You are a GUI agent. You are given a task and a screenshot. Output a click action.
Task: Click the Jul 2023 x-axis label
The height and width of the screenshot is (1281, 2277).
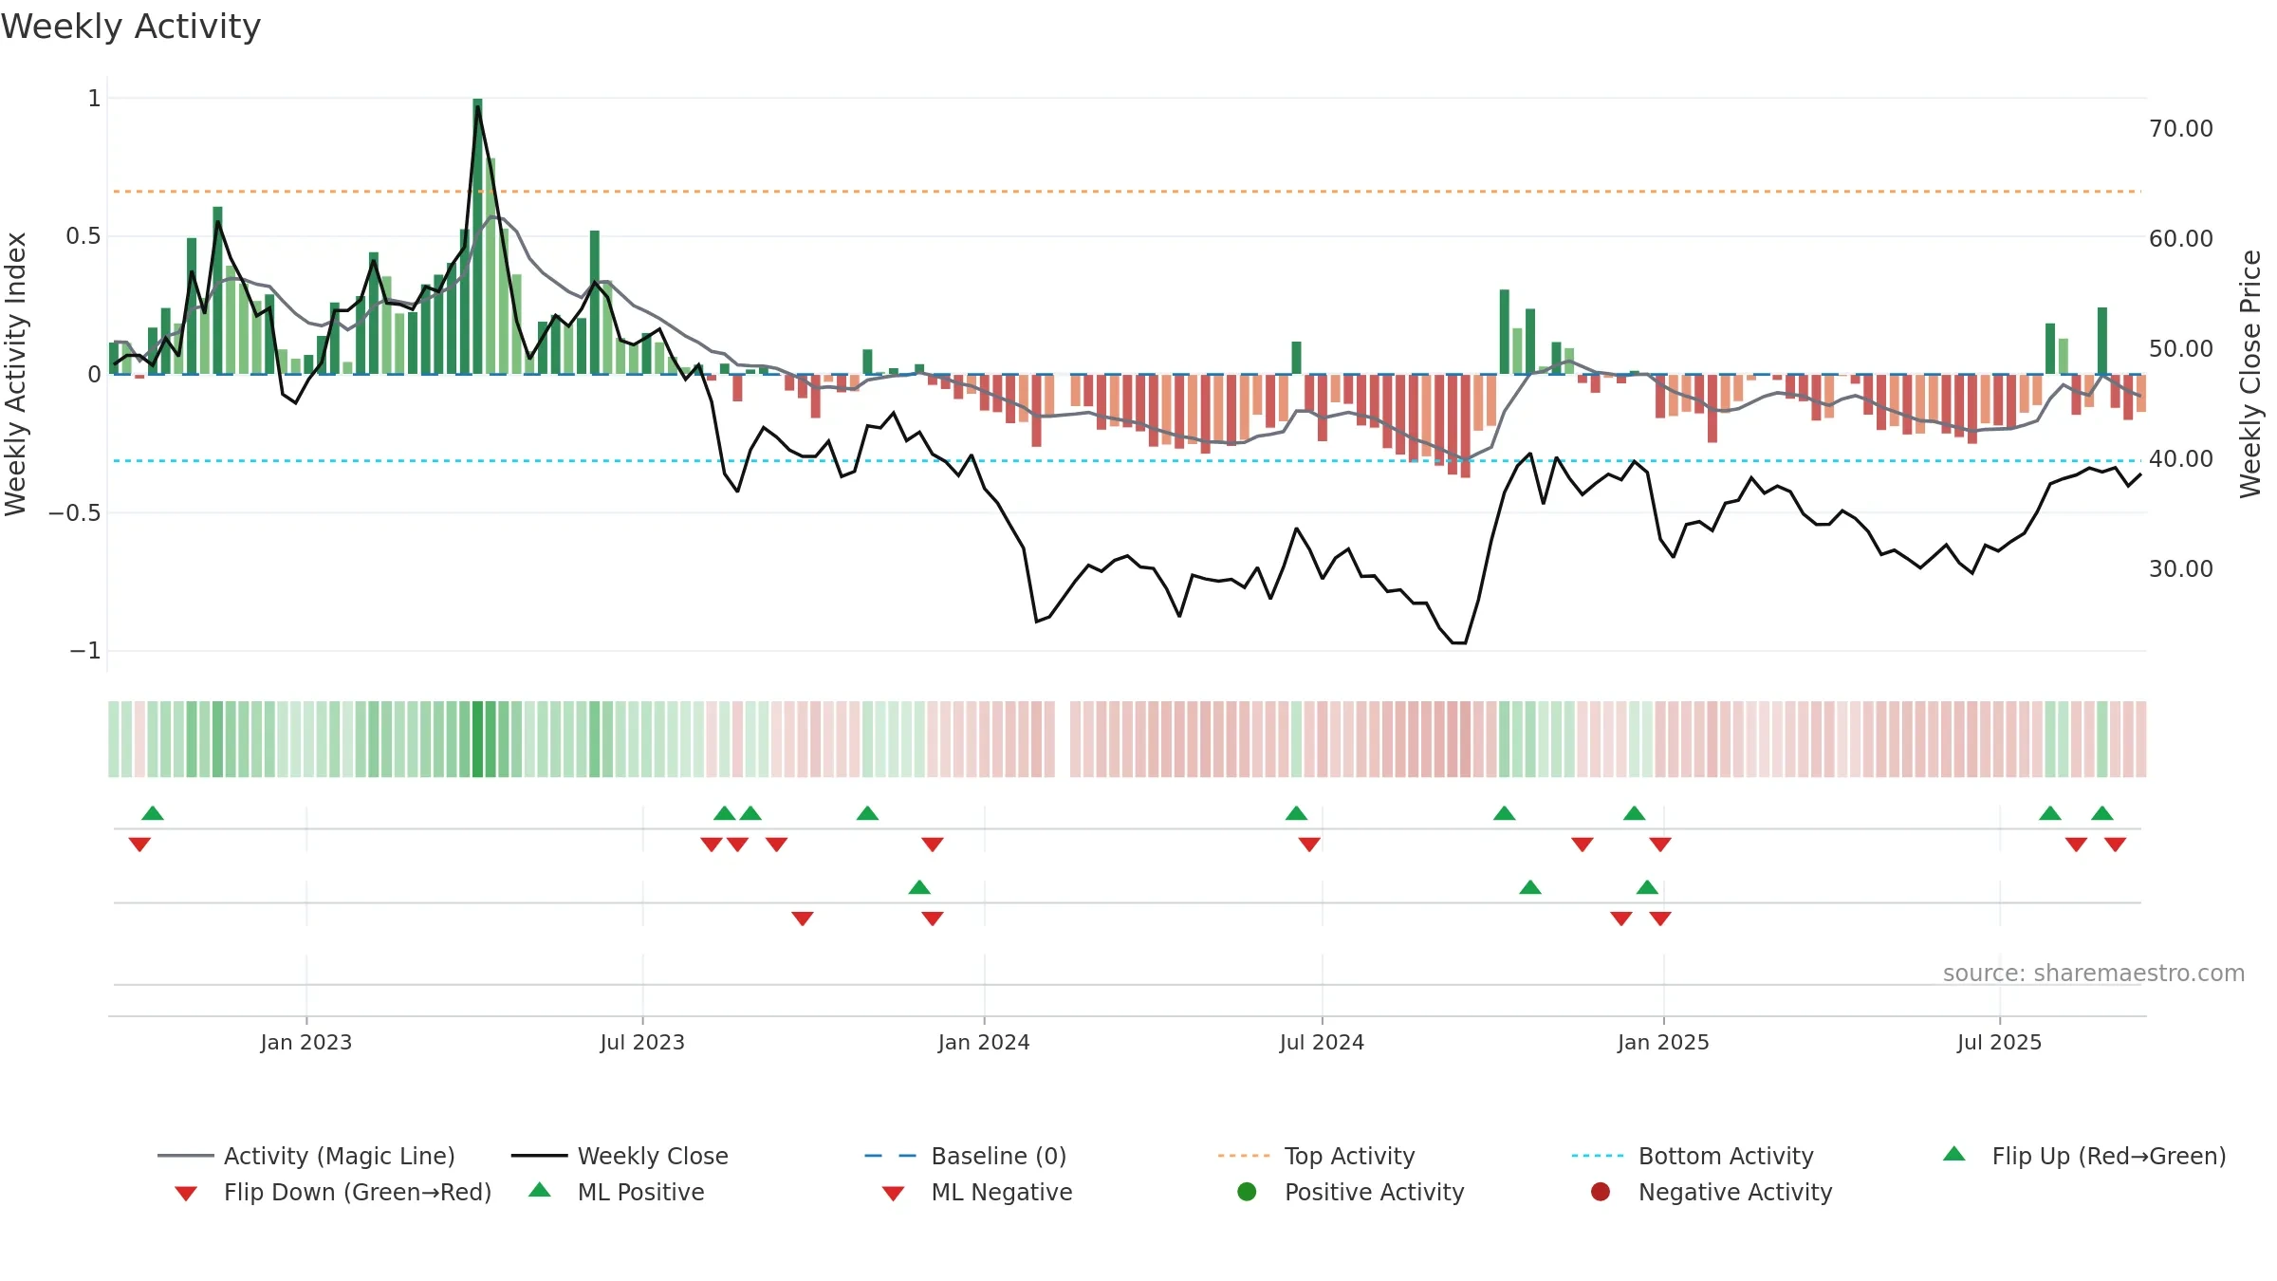[x=642, y=1043]
